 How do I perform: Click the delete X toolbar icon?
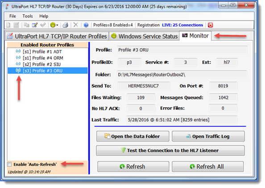[76, 25]
